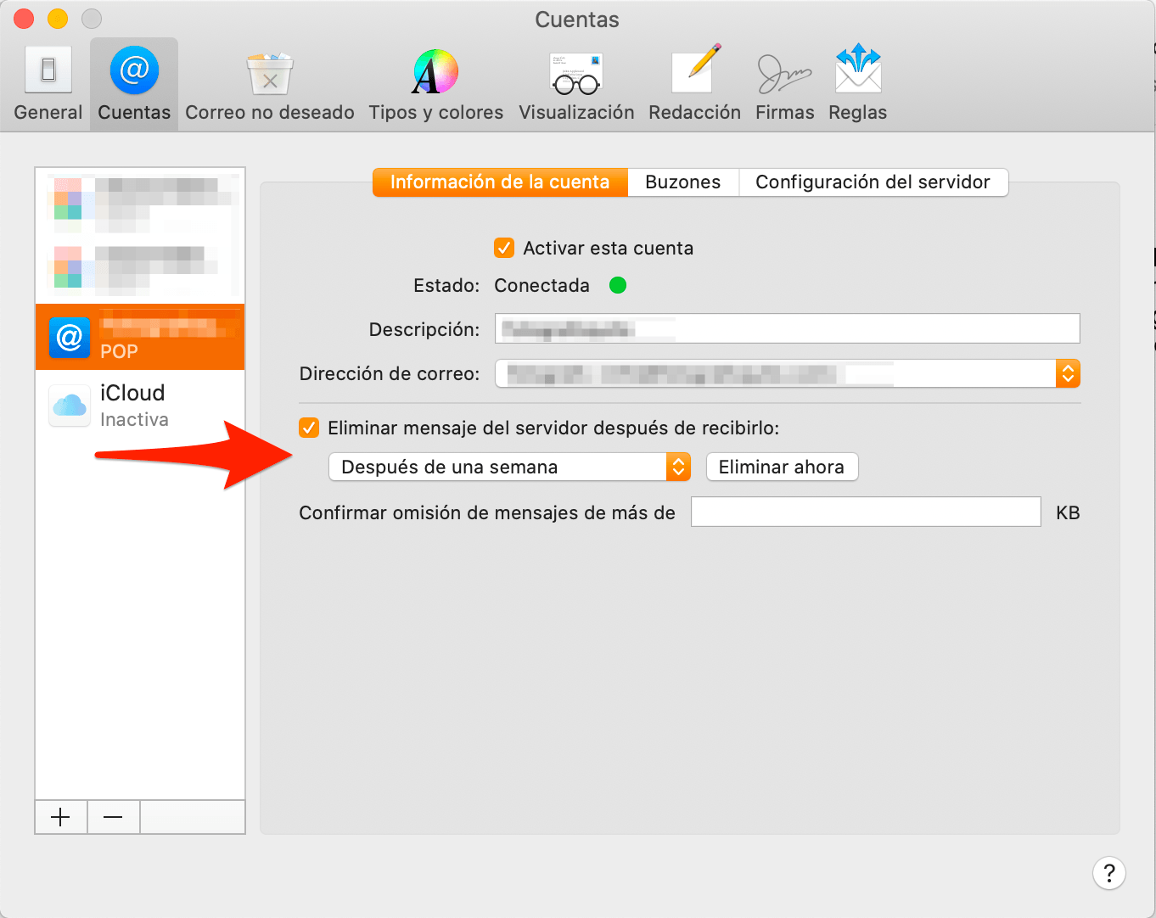Open the Visualización preferences pane

click(576, 84)
